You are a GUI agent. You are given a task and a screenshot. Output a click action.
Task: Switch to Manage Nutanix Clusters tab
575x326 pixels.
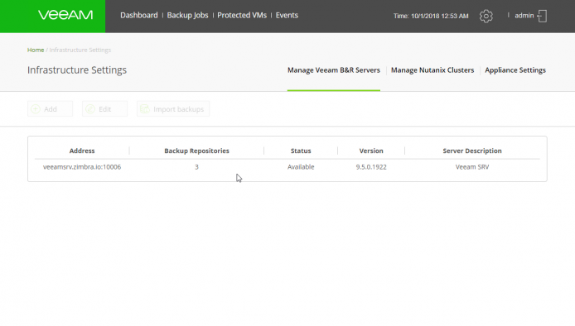click(432, 70)
